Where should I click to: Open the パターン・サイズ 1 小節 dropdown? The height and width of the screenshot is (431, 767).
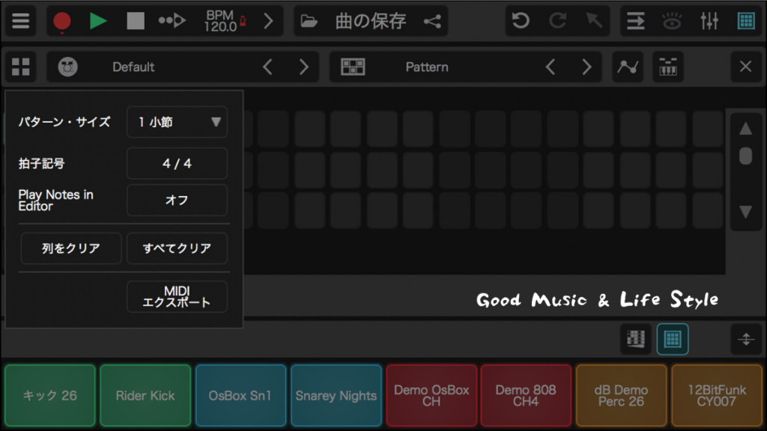(x=177, y=122)
